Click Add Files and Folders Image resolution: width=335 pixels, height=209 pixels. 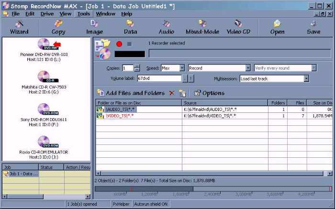131,93
